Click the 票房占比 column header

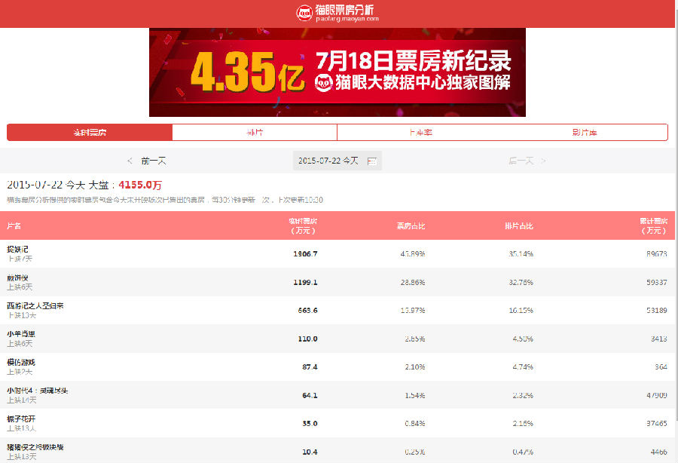pyautogui.click(x=411, y=225)
